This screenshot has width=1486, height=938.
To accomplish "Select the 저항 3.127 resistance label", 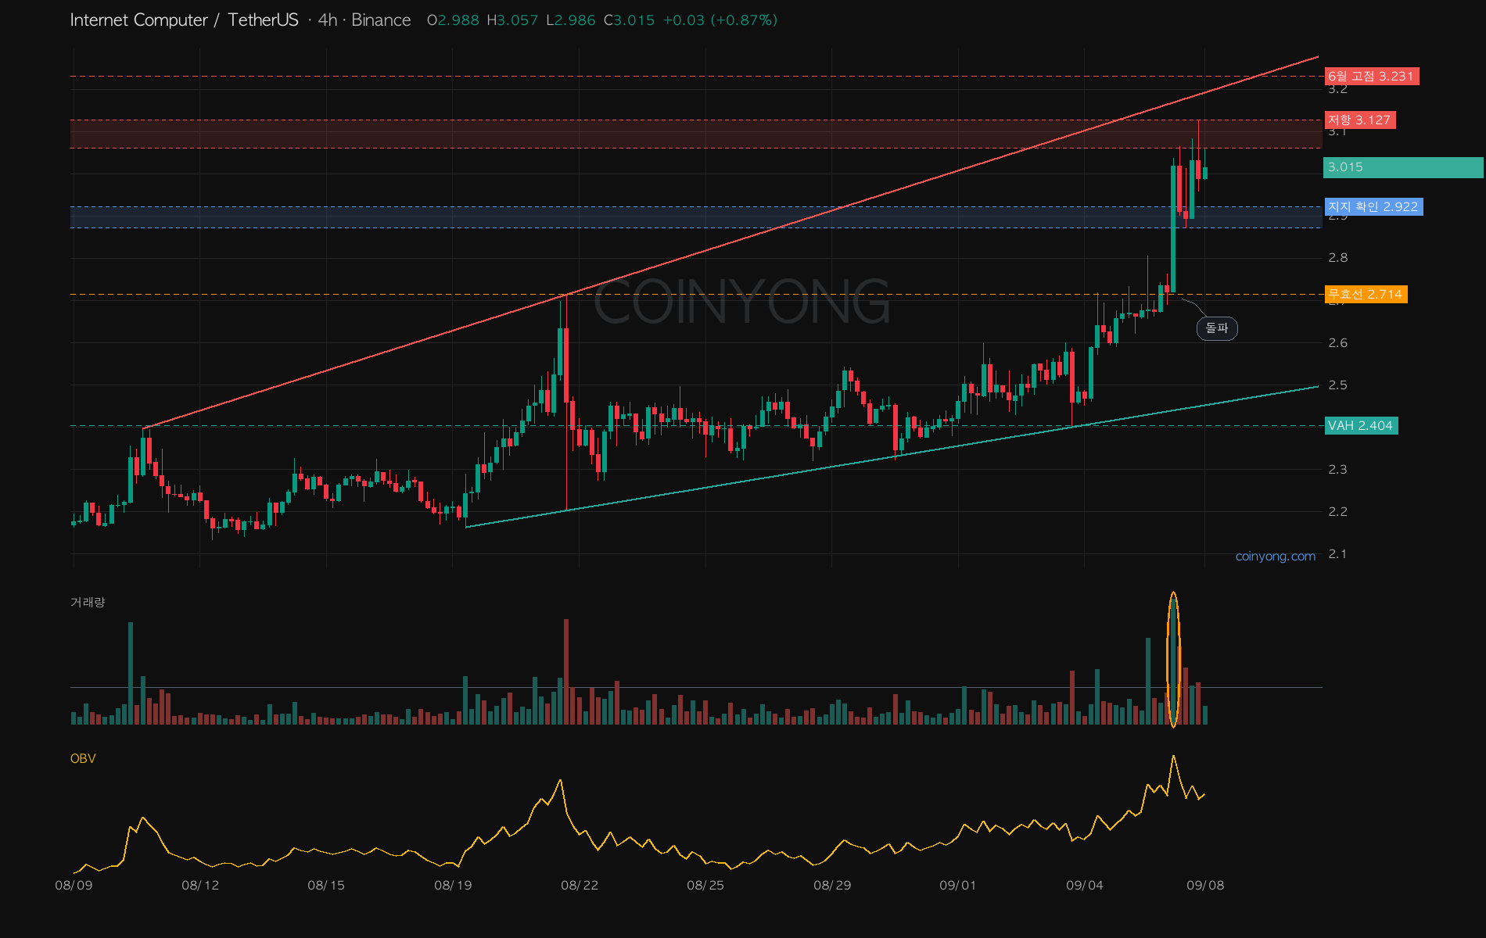I will click(x=1359, y=120).
